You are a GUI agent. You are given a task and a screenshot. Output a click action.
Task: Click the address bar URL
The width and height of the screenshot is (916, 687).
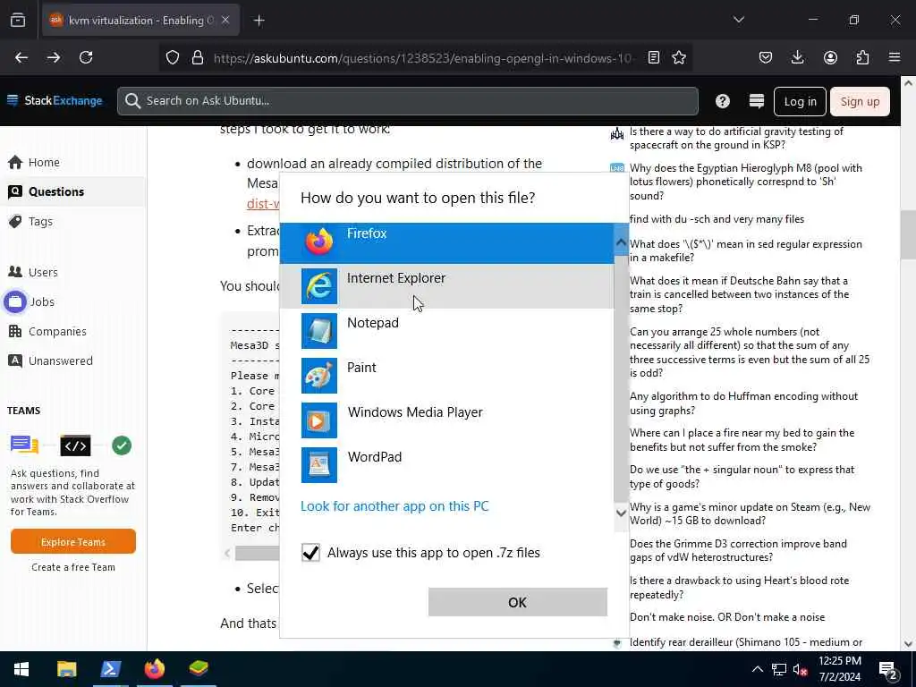[422, 58]
